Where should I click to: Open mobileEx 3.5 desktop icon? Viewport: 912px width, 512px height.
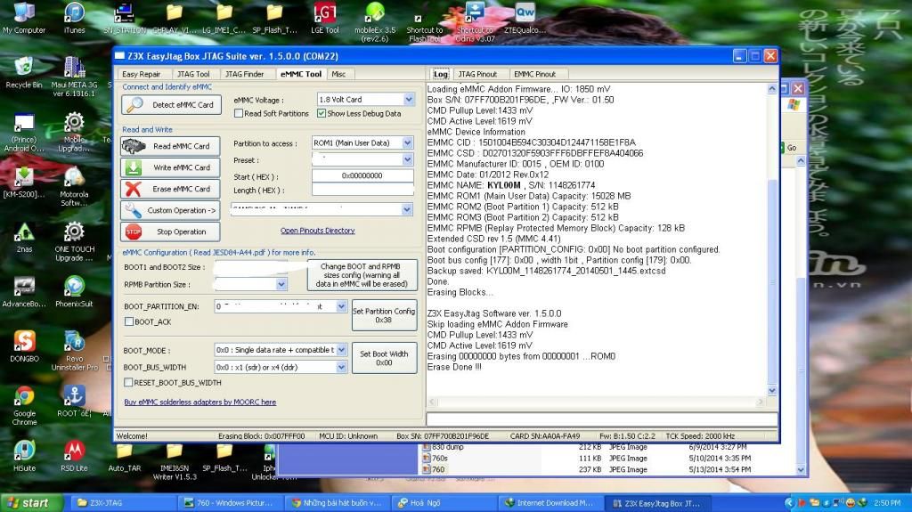375,22
